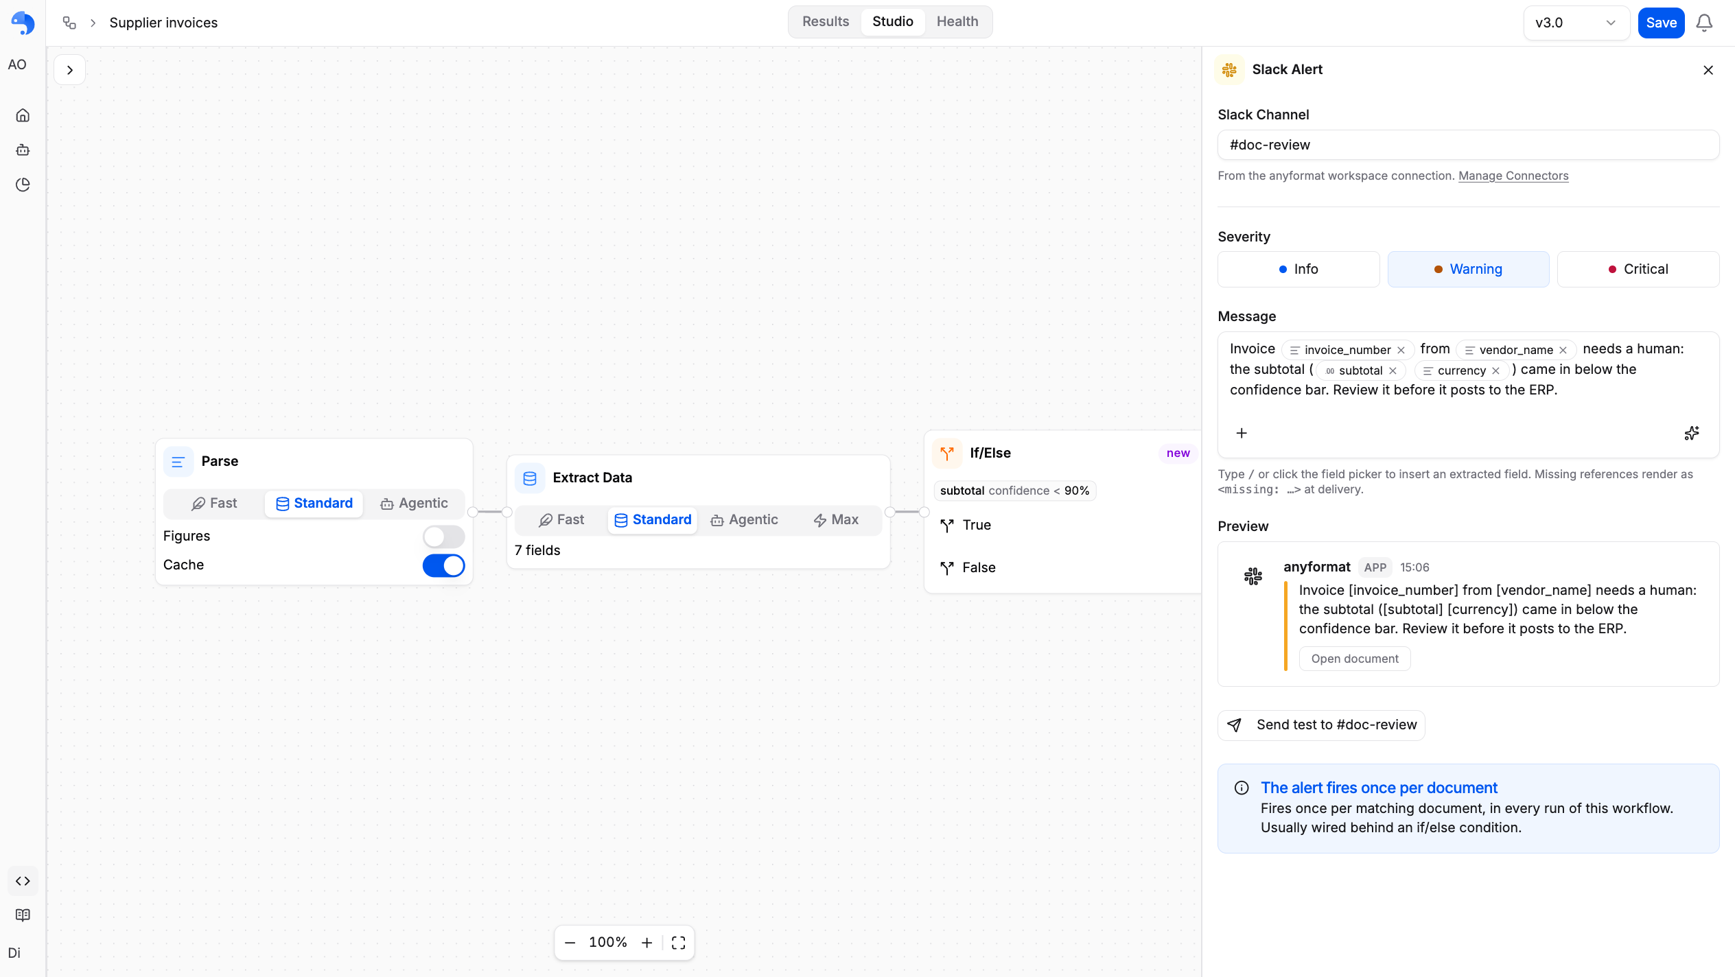Set Extract Data mode to Max
1735x977 pixels.
tap(836, 520)
